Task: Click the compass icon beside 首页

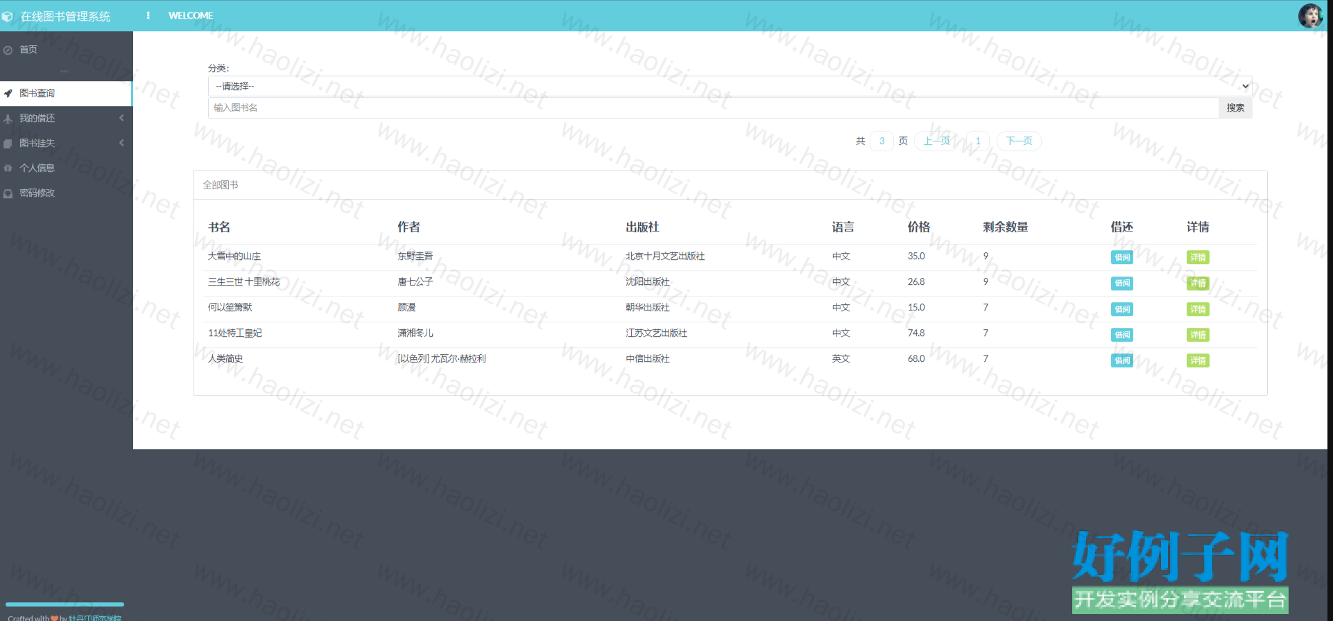Action: (8, 50)
